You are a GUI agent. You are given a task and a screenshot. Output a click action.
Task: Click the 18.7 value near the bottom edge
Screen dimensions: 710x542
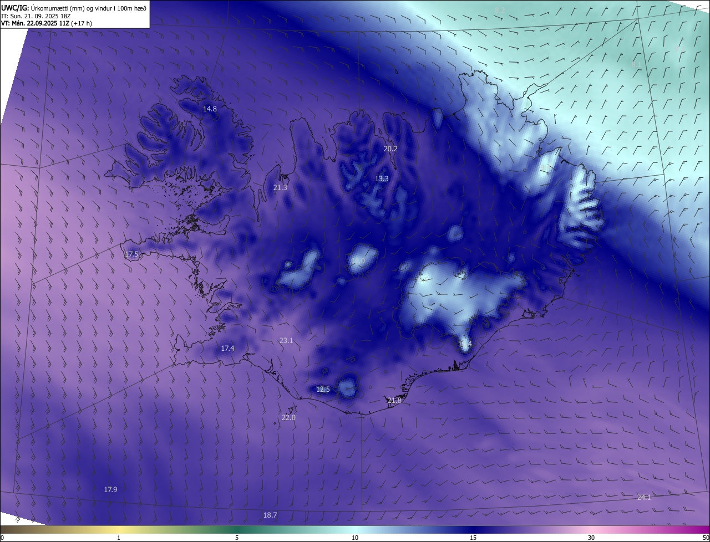click(270, 515)
